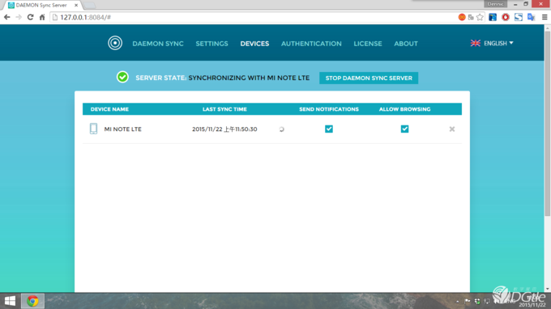
Task: Uncheck Allow Browsing for MI Note LTE
Action: pos(405,129)
